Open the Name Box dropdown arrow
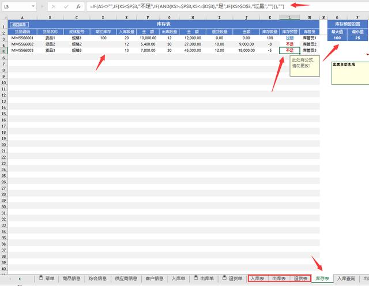This screenshot has width=369, height=286. pyautogui.click(x=33, y=6)
